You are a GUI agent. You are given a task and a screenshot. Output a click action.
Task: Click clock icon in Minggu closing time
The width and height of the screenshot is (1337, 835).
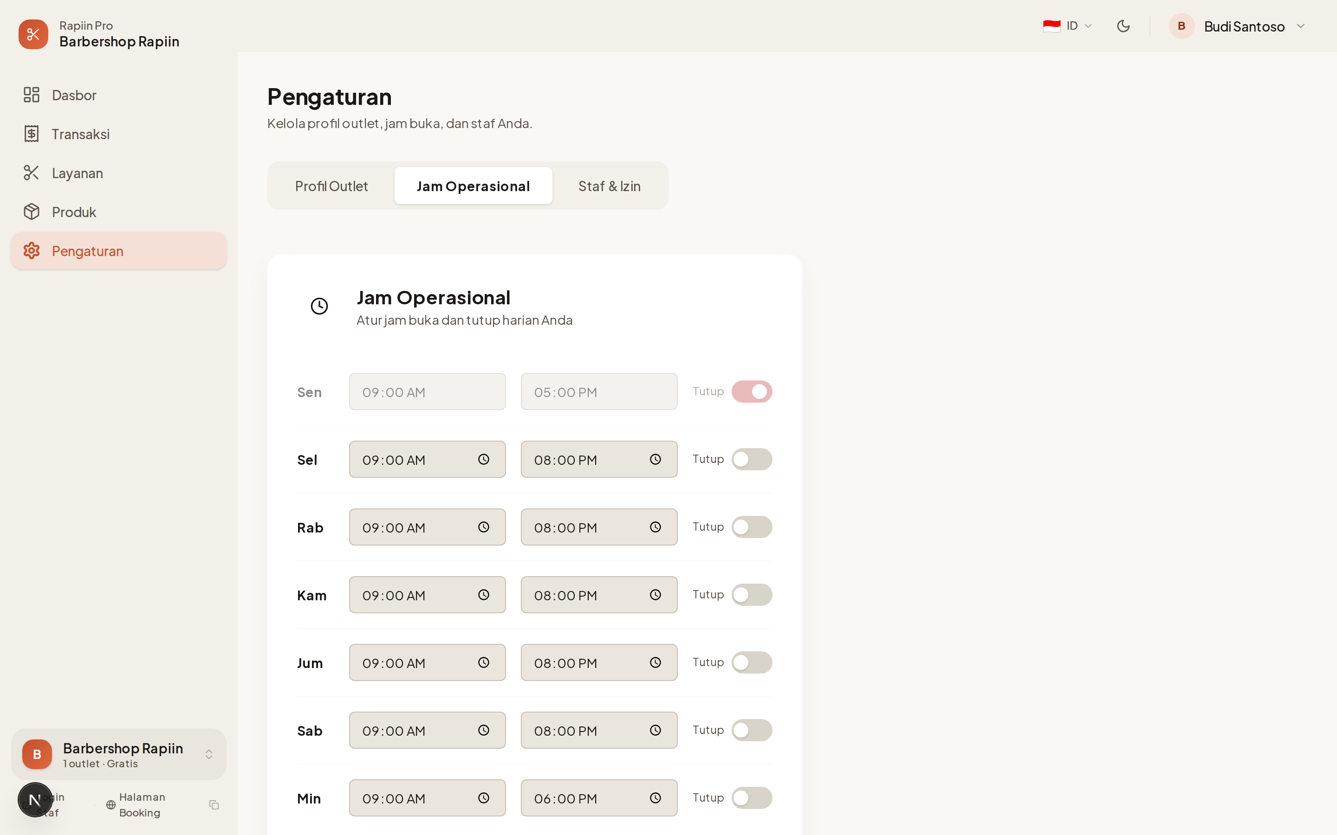coord(655,798)
